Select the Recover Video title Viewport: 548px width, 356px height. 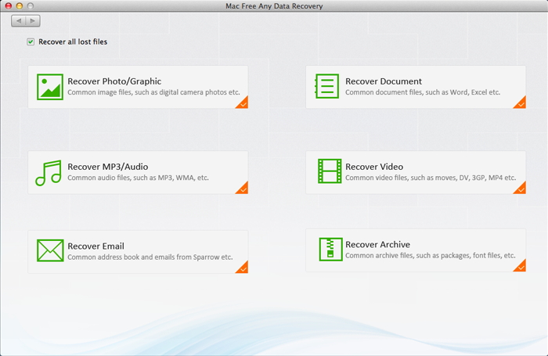click(374, 167)
